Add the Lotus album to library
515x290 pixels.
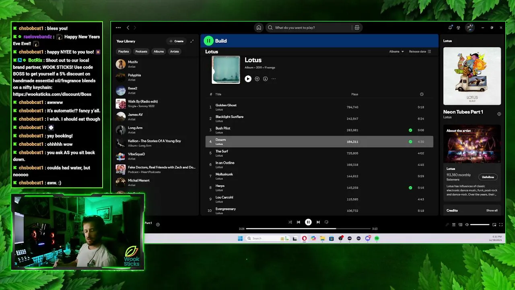[x=257, y=79]
